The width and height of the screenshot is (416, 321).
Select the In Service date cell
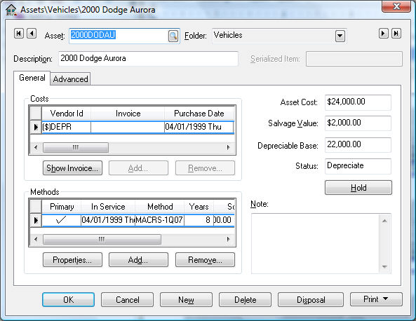tap(108, 220)
